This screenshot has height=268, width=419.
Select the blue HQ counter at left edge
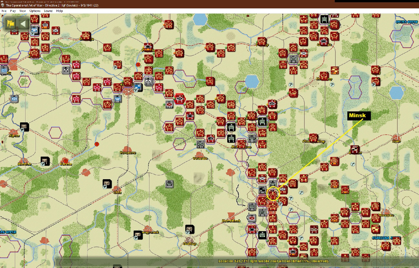point(4,70)
